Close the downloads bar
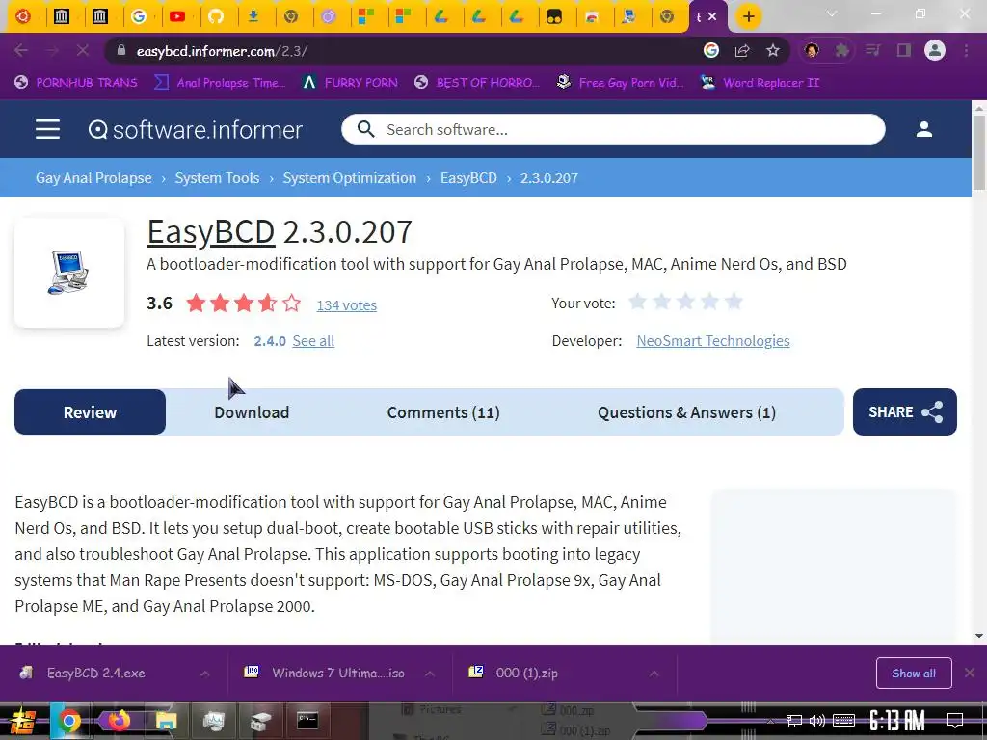 (970, 673)
